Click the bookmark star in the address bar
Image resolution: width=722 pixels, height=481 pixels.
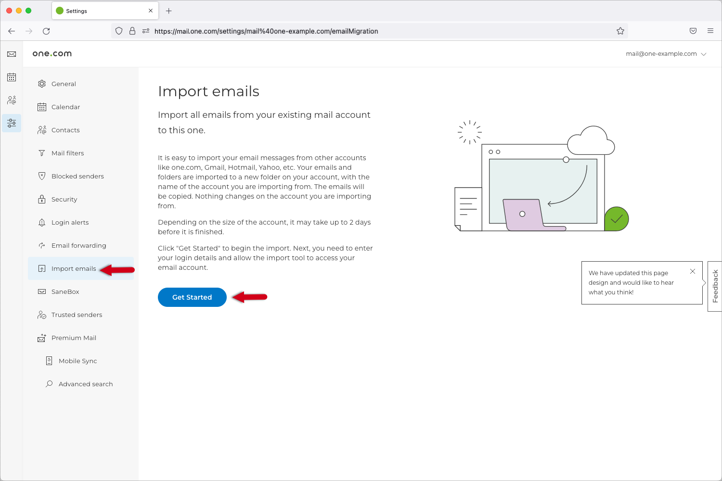pos(620,31)
